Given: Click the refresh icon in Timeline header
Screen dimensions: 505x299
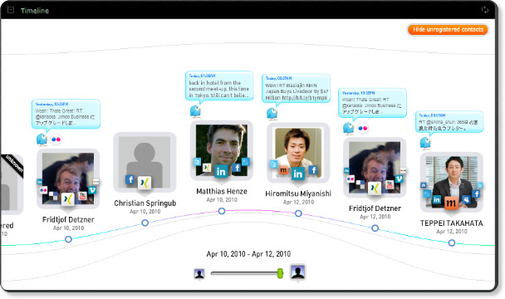Looking at the screenshot, I should point(485,10).
